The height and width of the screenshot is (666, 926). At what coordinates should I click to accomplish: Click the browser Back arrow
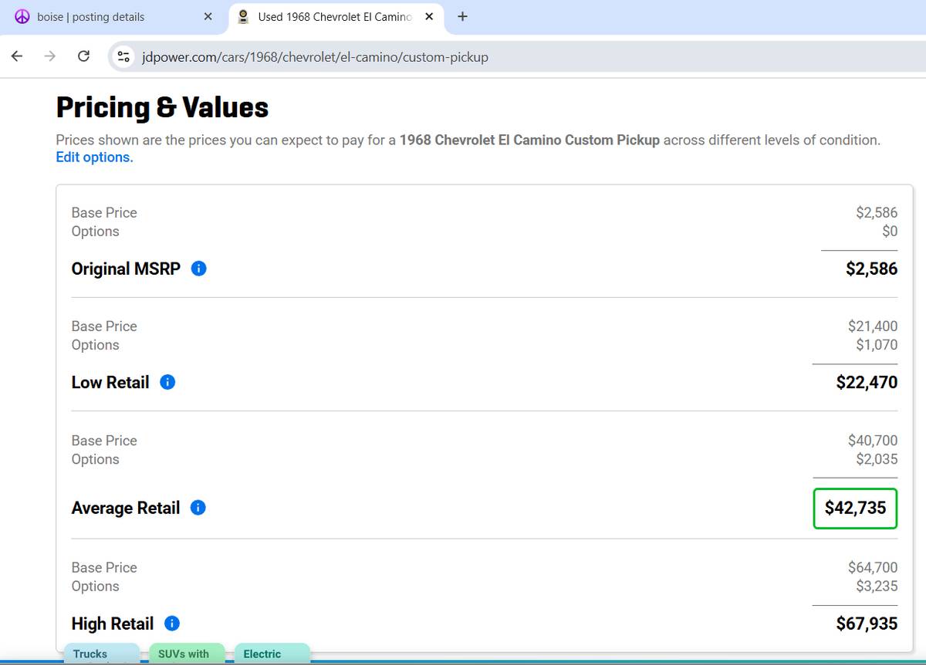pos(17,56)
